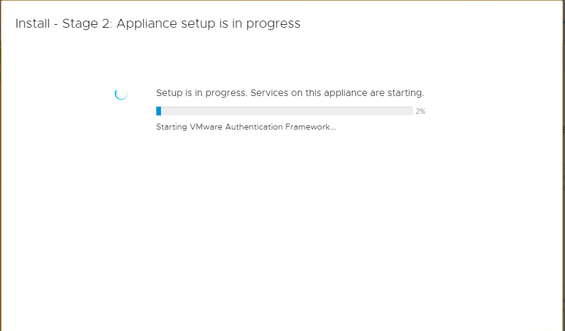
Task: Click the word "Setup" starting the message
Action: [169, 93]
